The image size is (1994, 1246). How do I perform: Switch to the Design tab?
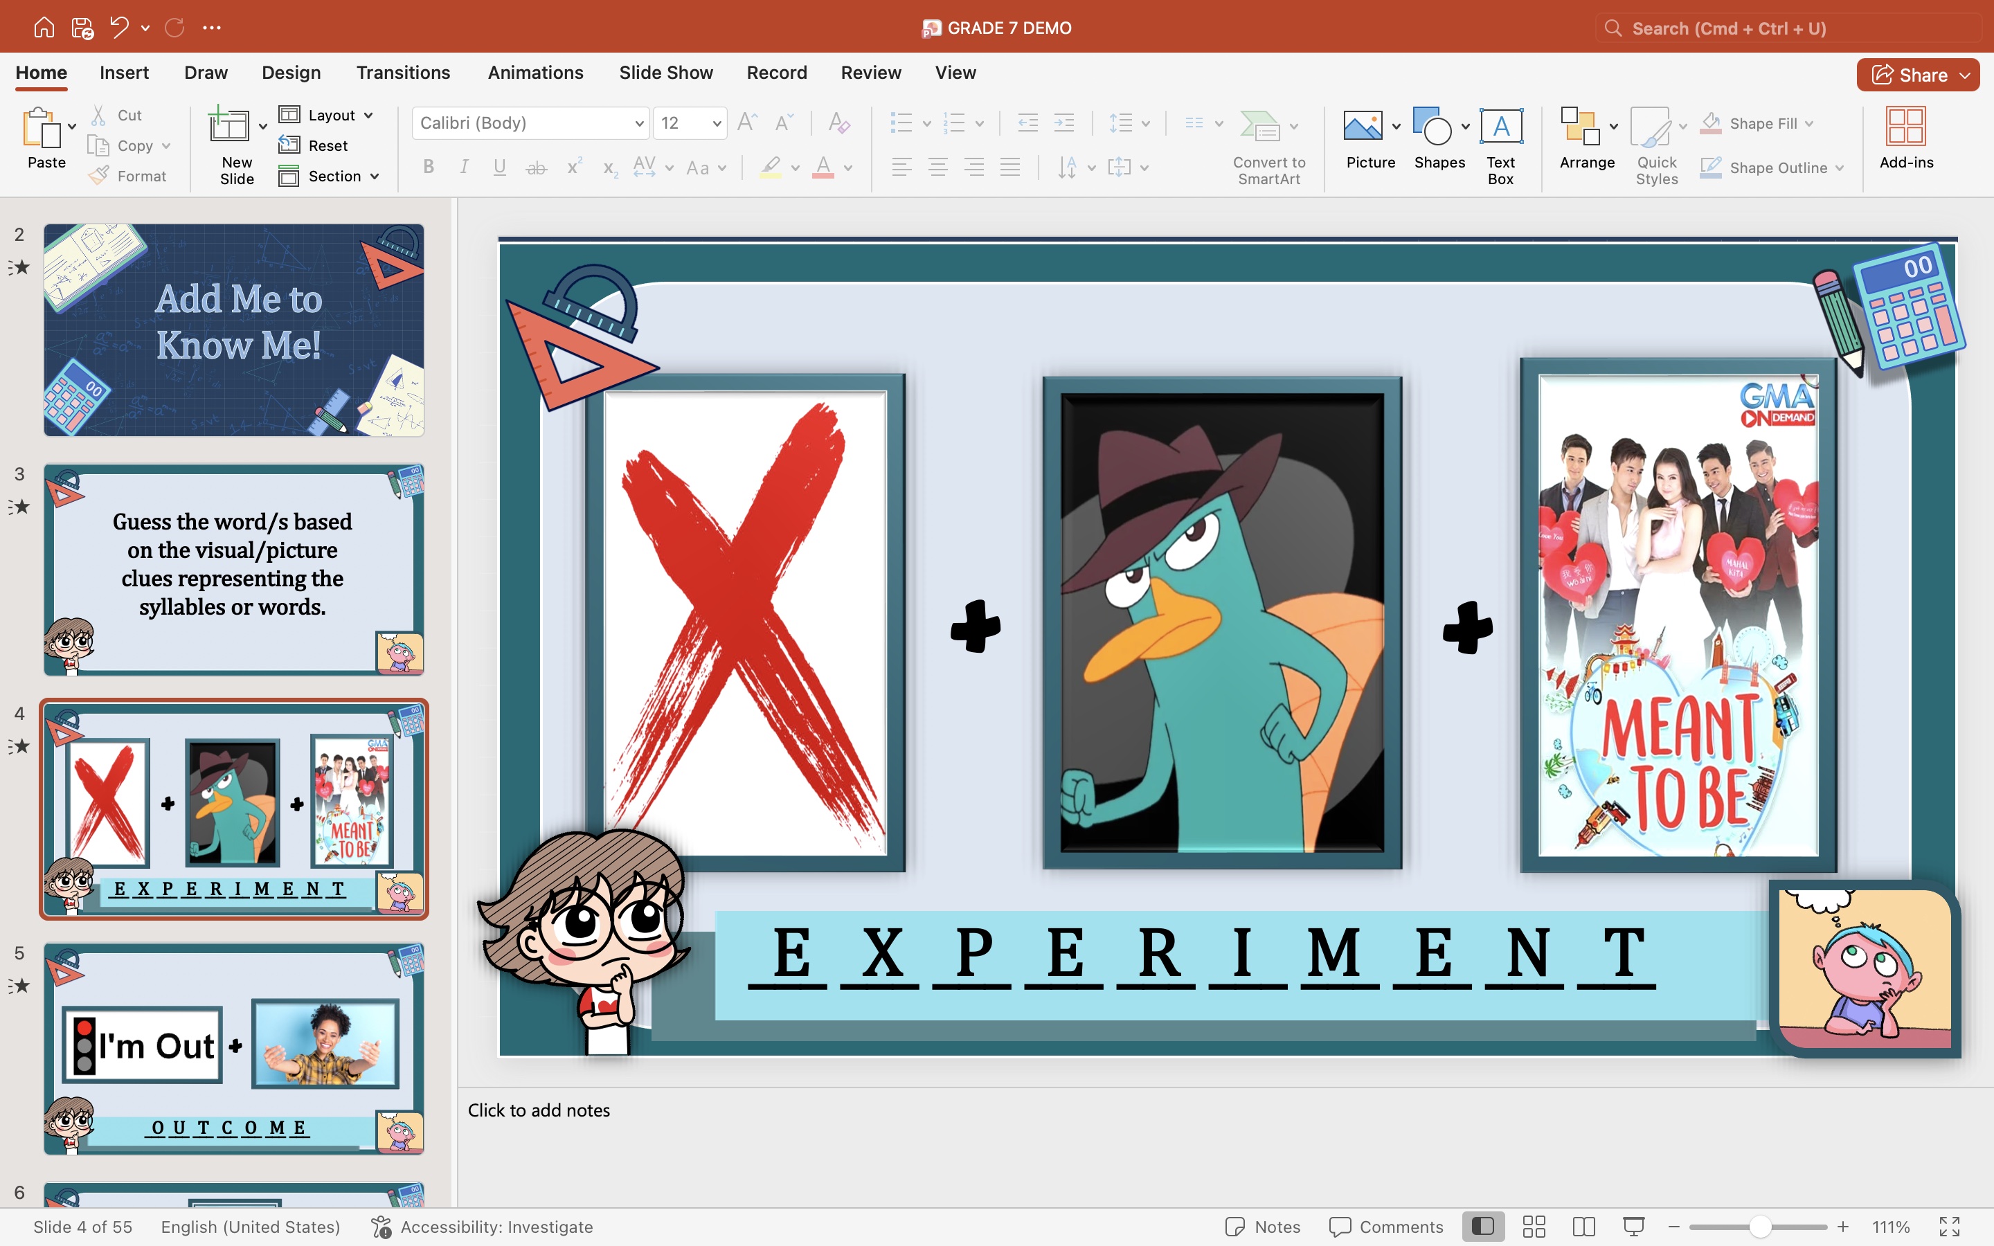[x=291, y=73]
